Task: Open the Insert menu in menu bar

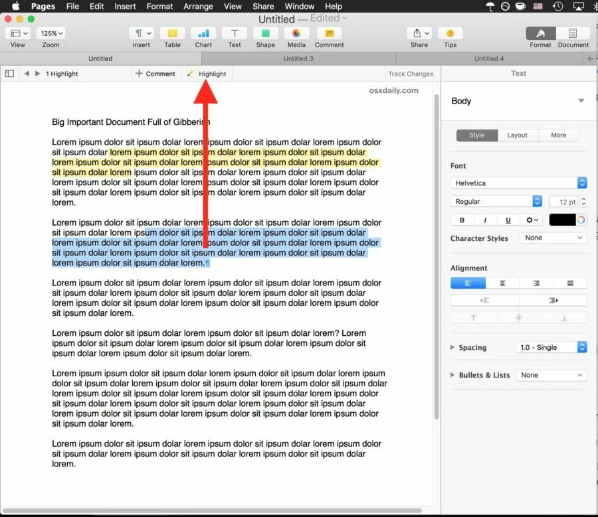Action: click(x=125, y=6)
